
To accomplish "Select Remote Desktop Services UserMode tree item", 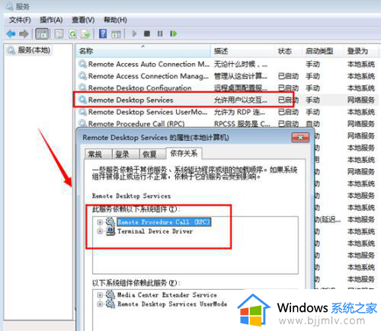I will coord(172,304).
